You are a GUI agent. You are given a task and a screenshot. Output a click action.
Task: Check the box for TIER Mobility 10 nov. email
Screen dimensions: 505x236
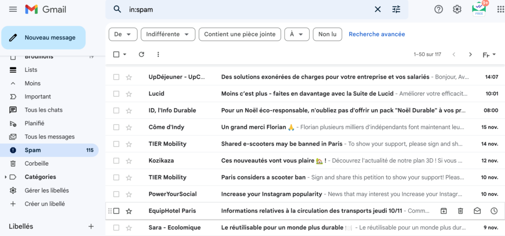click(116, 177)
